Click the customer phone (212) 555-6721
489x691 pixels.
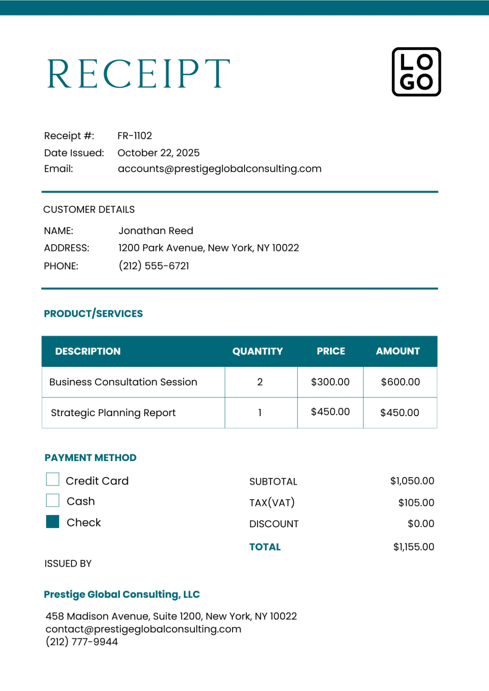154,266
